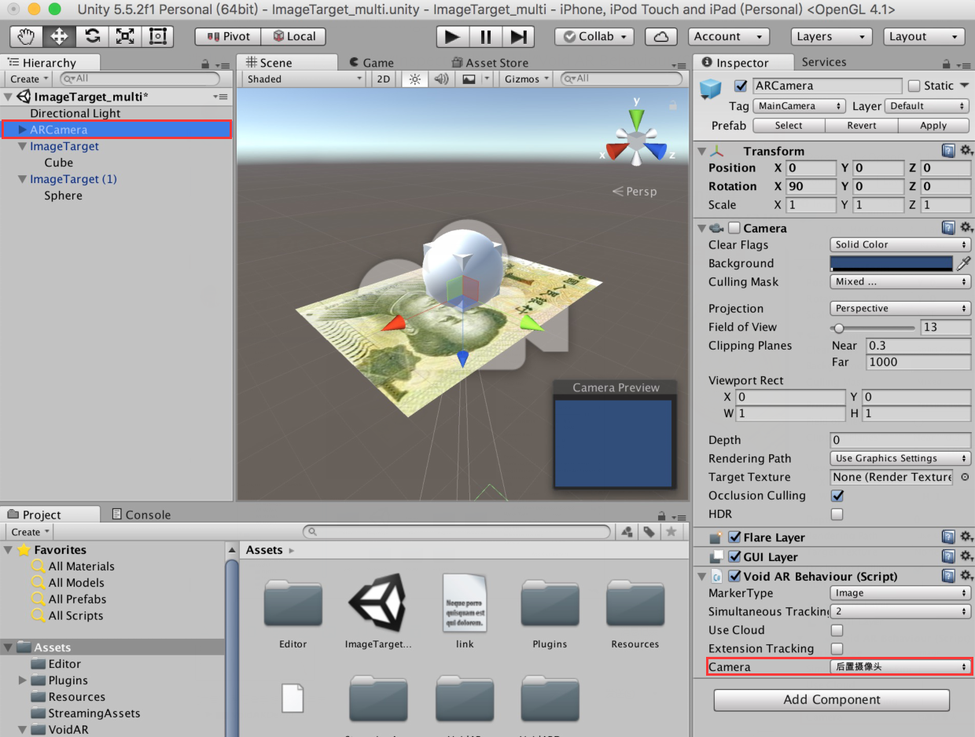Enable the Camera component checkbox
The width and height of the screenshot is (975, 737).
pyautogui.click(x=734, y=228)
